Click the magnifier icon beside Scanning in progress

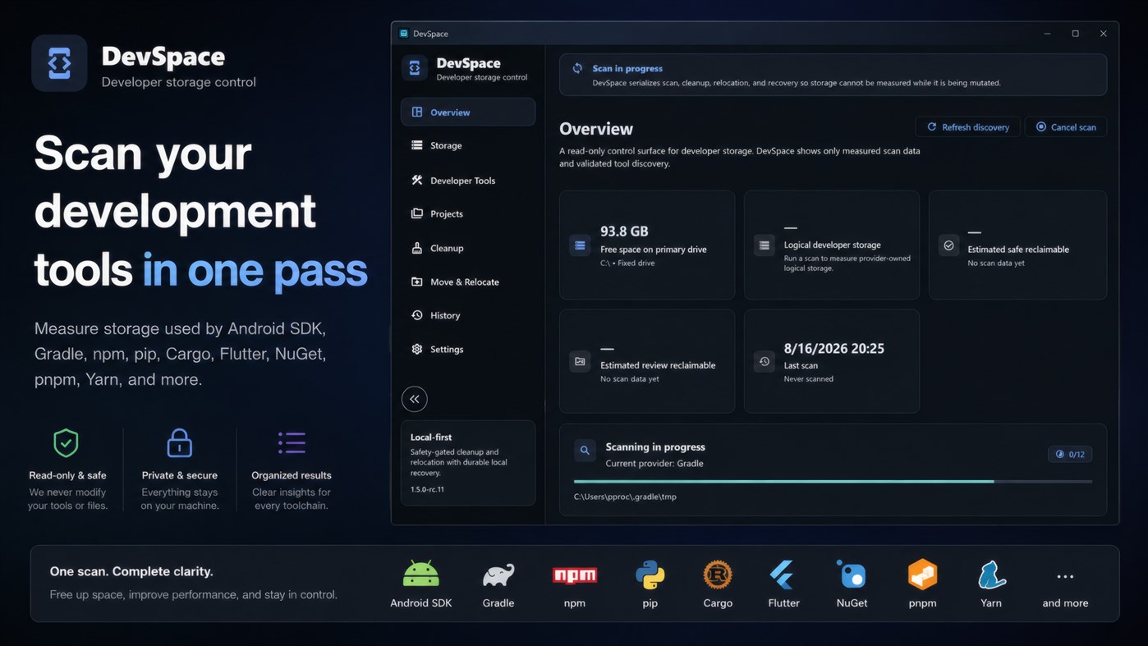pyautogui.click(x=585, y=450)
